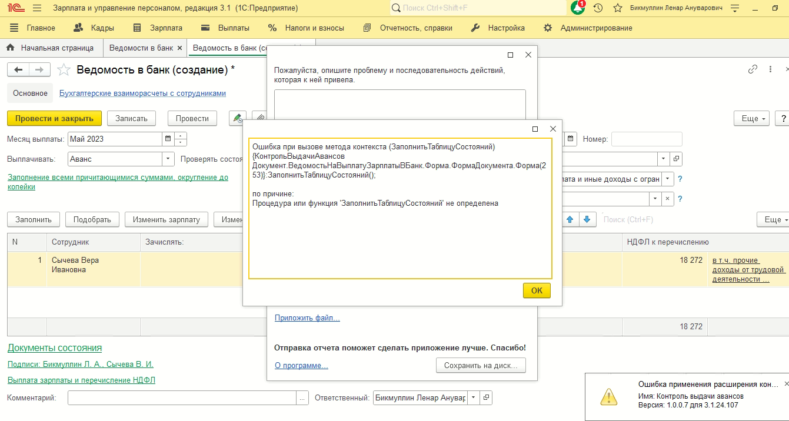Select the Основное section tab
Image resolution: width=789 pixels, height=421 pixels.
point(30,93)
